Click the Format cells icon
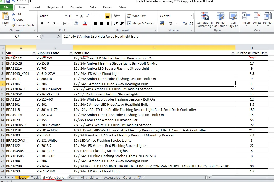The image size is (274, 182). point(268,16)
